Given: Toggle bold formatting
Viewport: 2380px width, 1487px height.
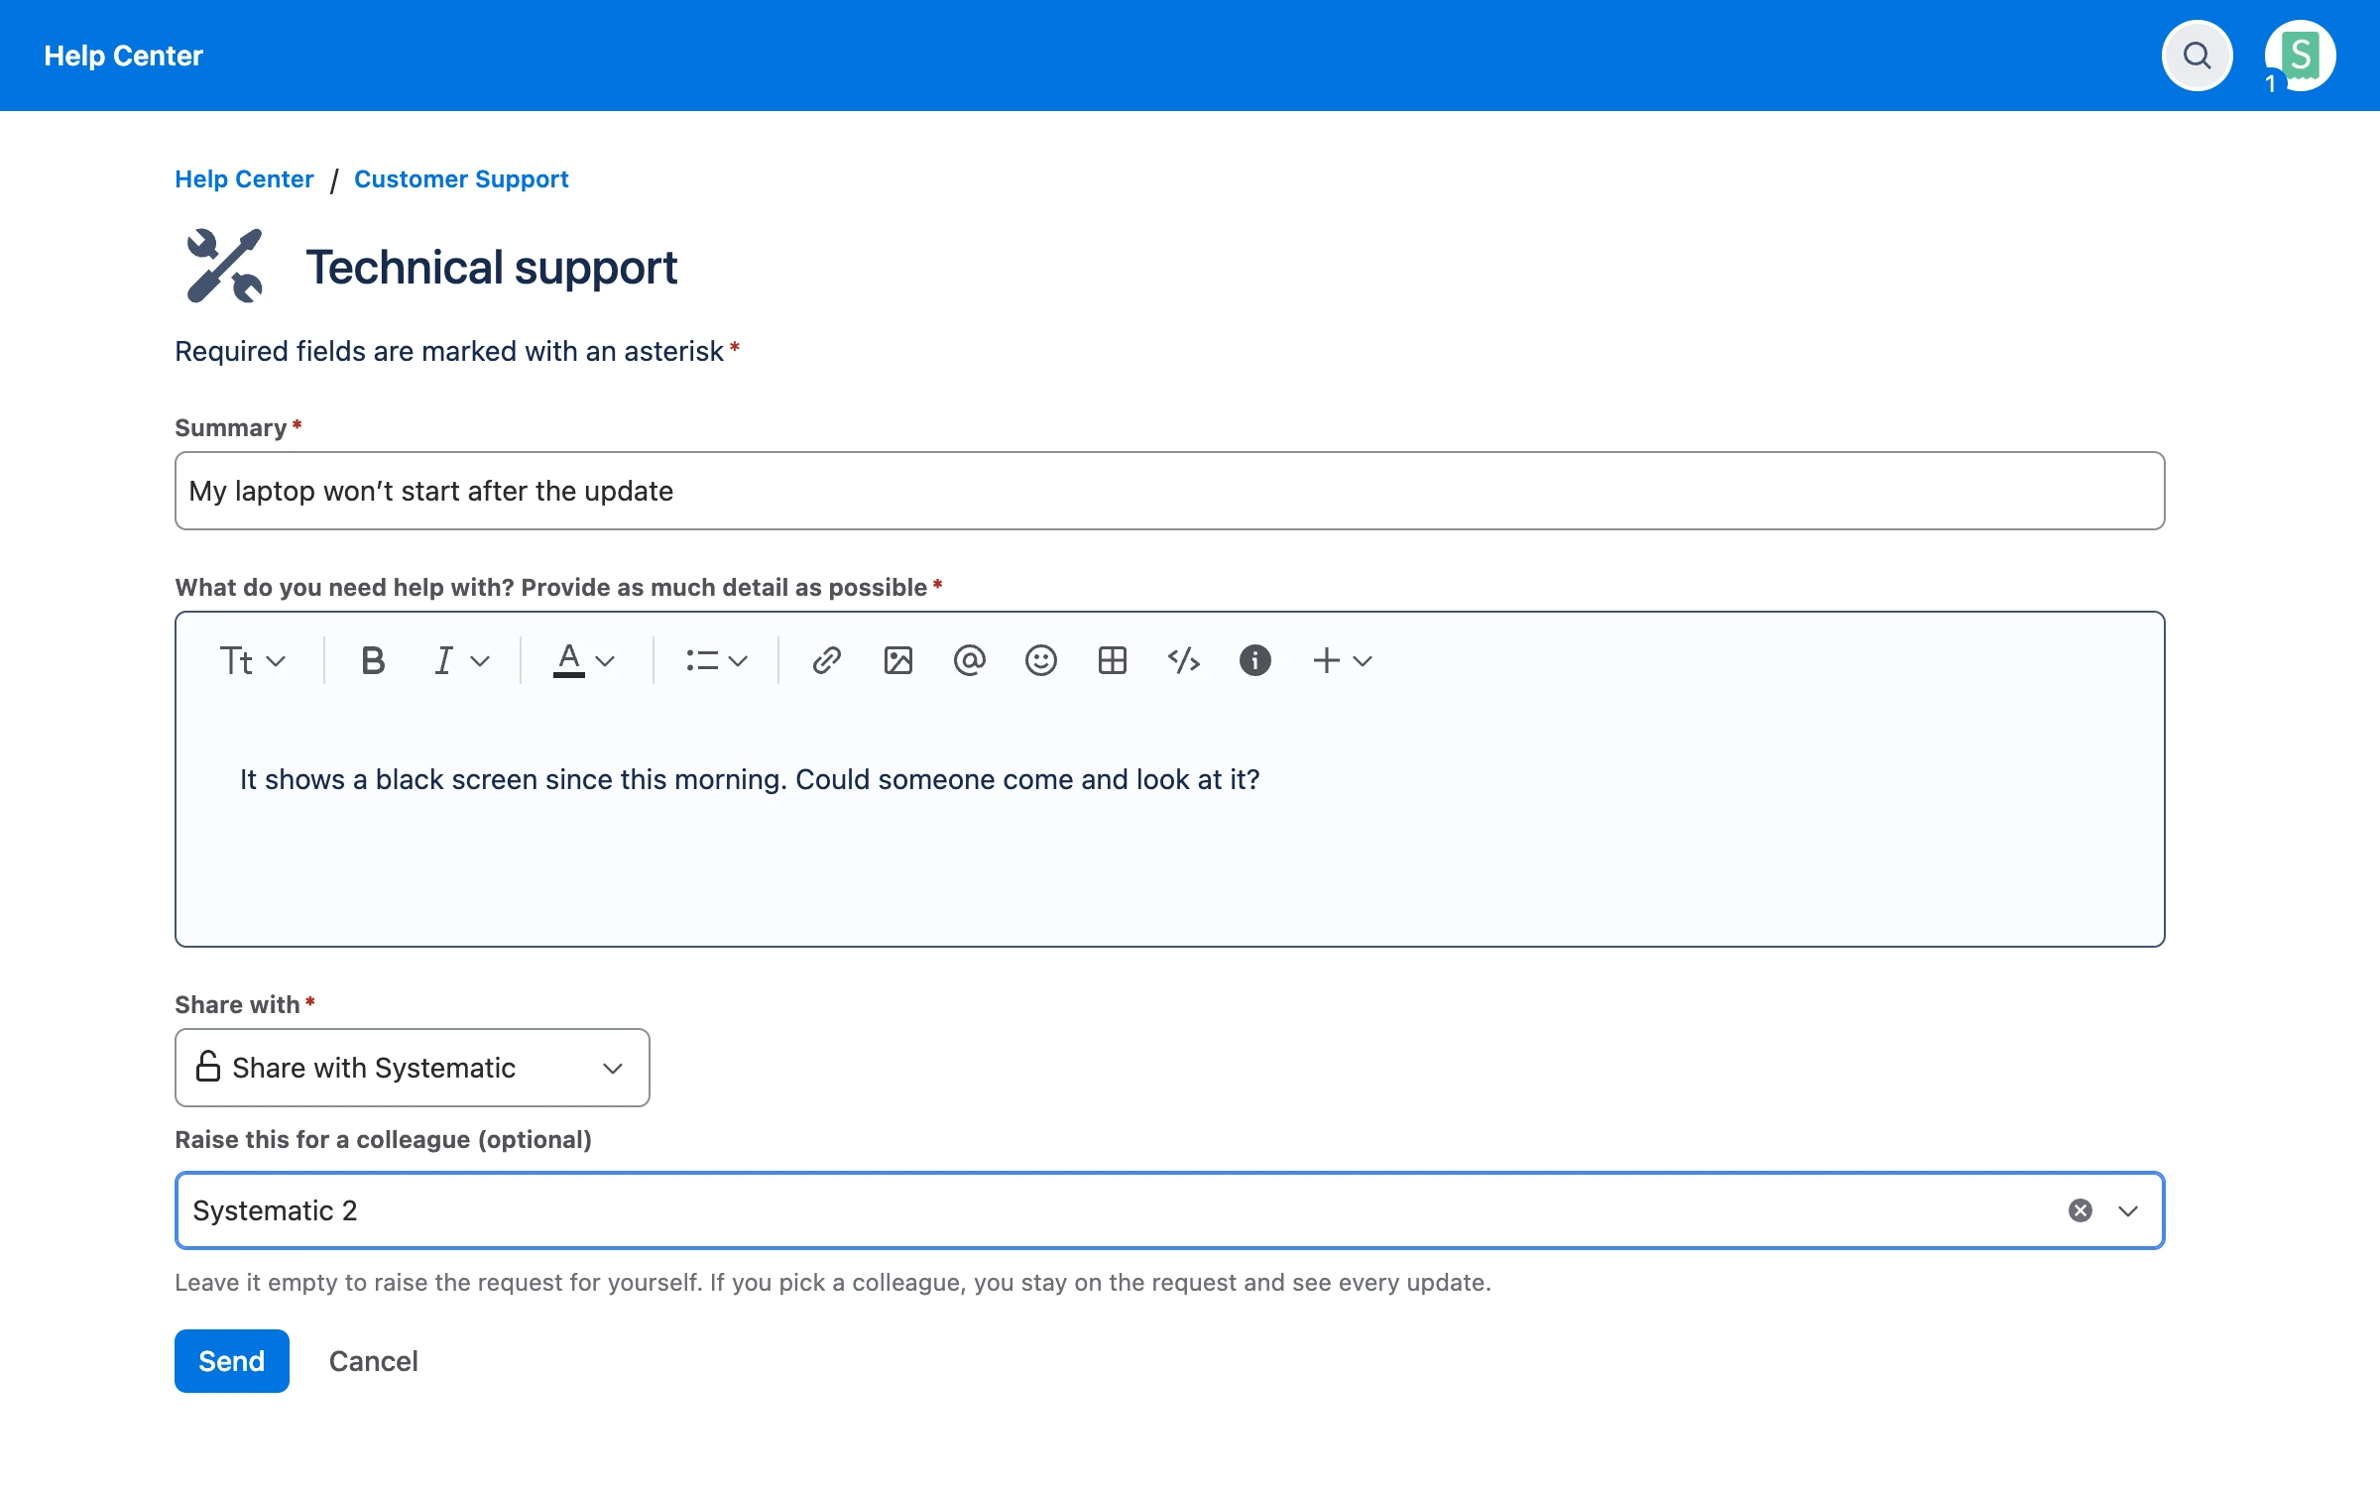Looking at the screenshot, I should (373, 660).
